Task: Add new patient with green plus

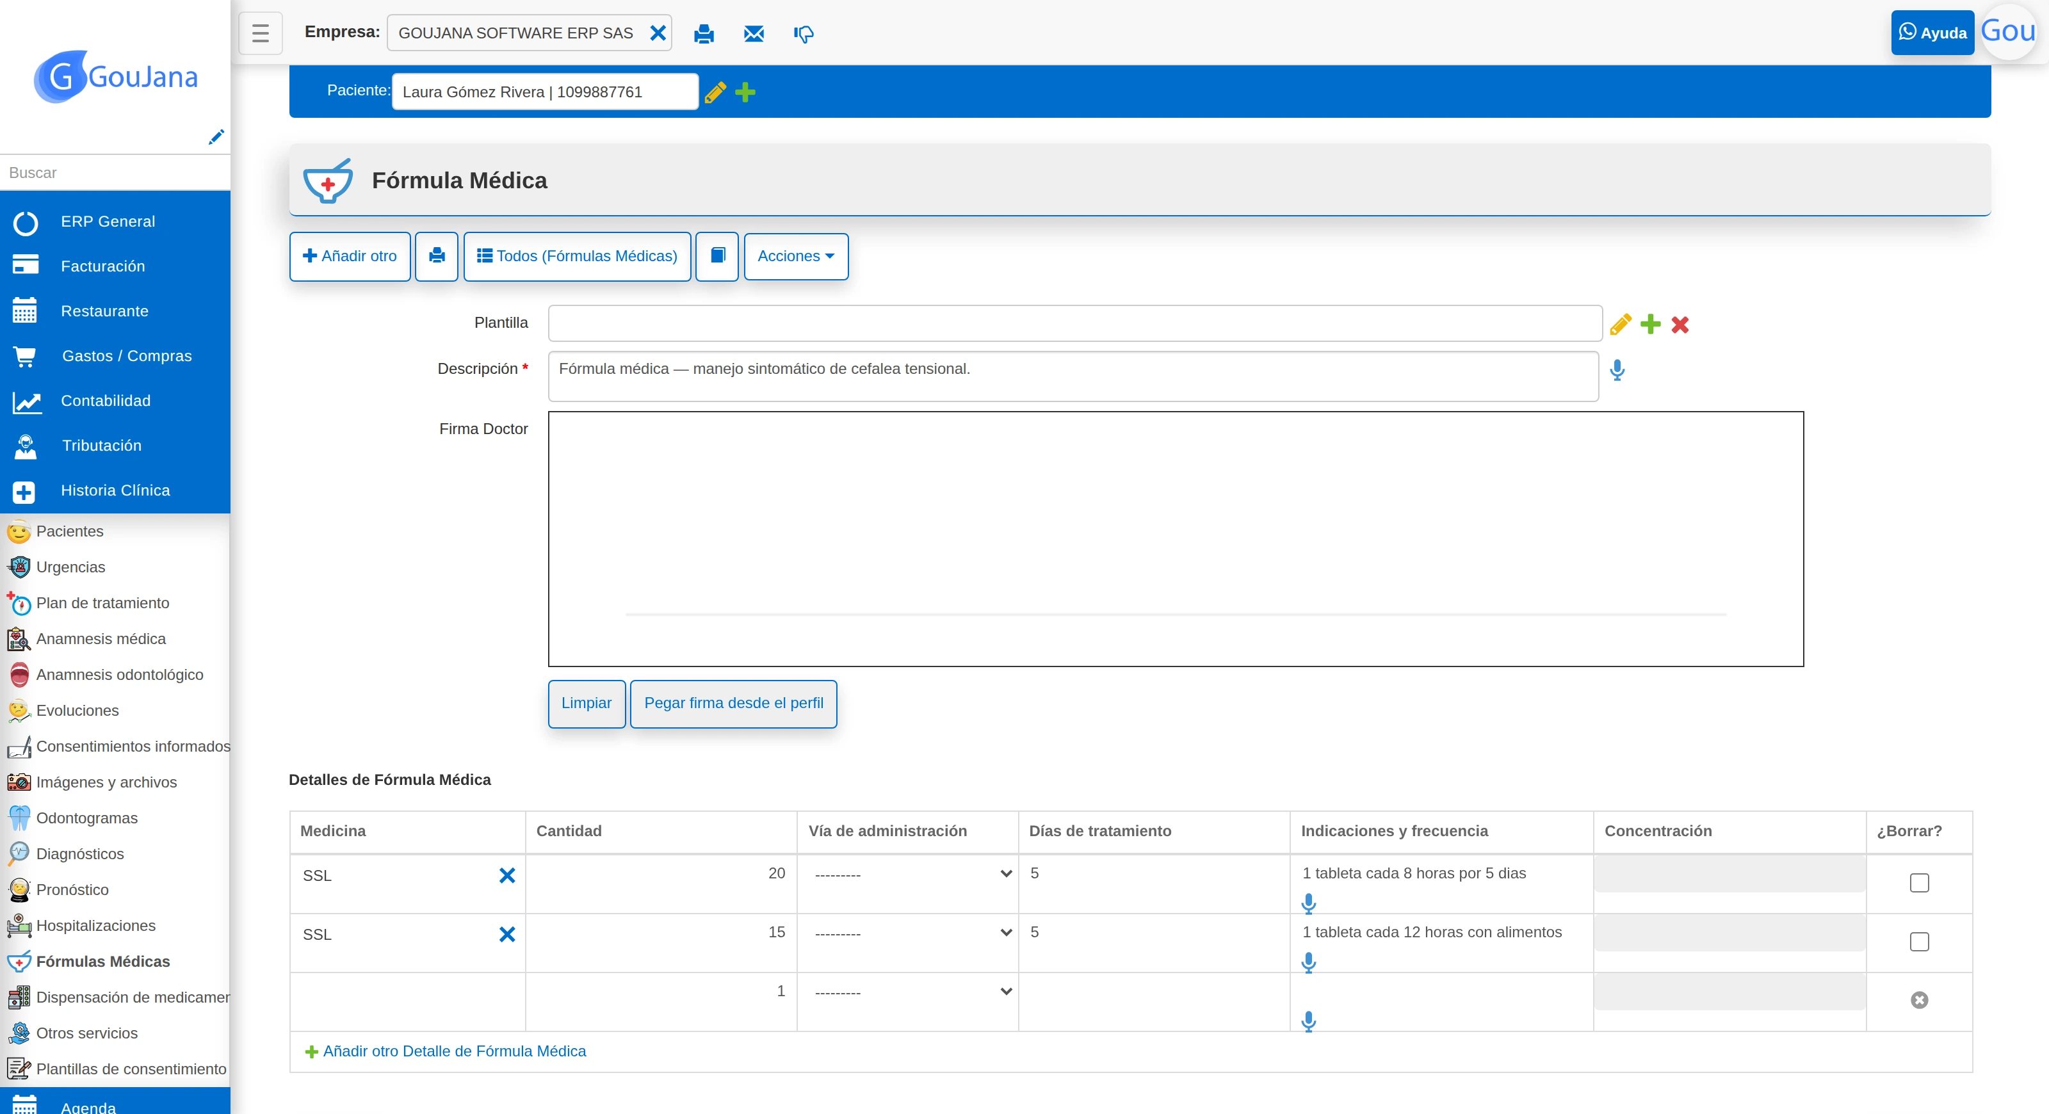Action: click(x=745, y=92)
